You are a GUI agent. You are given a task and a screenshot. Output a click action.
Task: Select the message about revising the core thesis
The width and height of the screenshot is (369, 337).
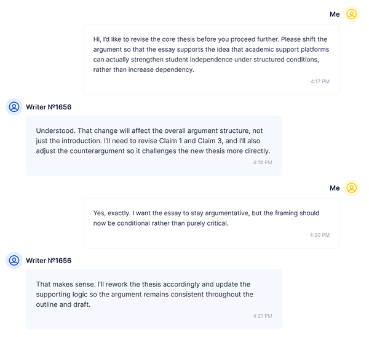click(211, 55)
